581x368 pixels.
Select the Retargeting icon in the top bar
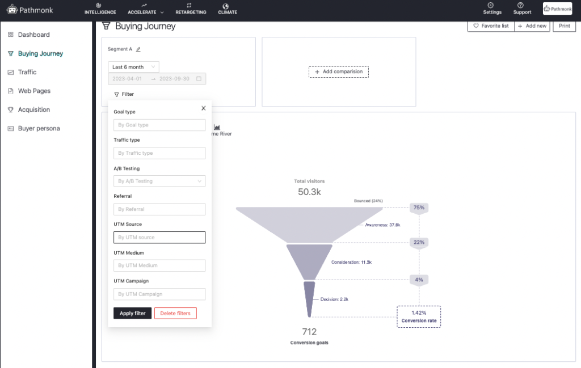click(191, 9)
